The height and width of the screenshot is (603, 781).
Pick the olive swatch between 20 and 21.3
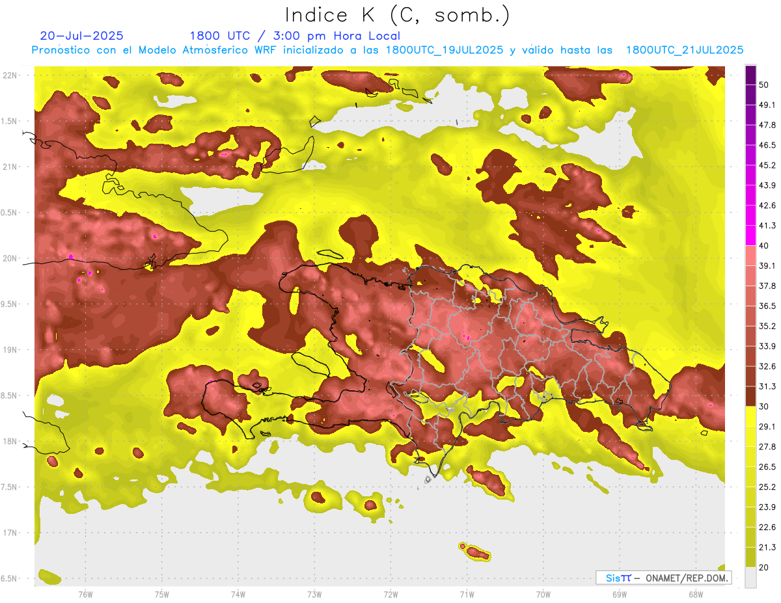(x=750, y=557)
